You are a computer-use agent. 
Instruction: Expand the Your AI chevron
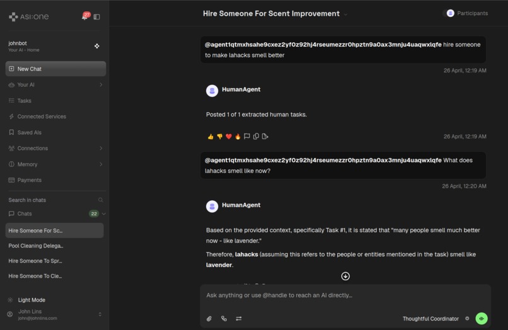101,84
